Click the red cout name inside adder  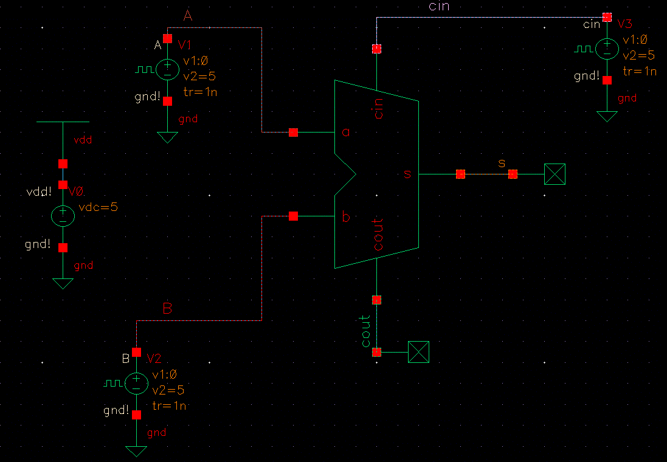pyautogui.click(x=378, y=235)
